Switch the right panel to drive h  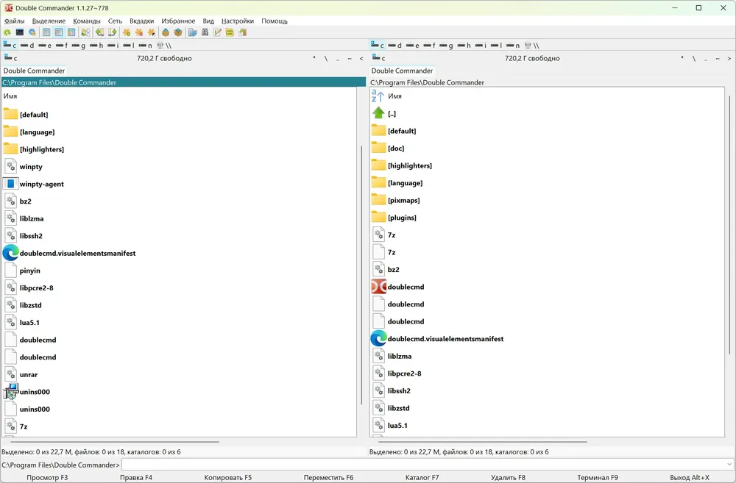coord(464,46)
